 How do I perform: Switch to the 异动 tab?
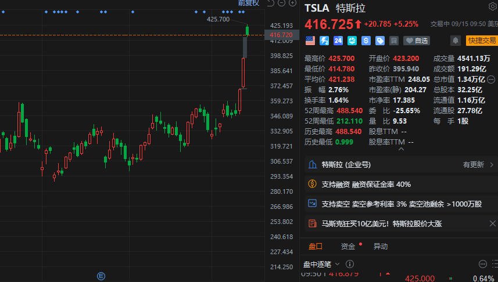[x=381, y=247]
